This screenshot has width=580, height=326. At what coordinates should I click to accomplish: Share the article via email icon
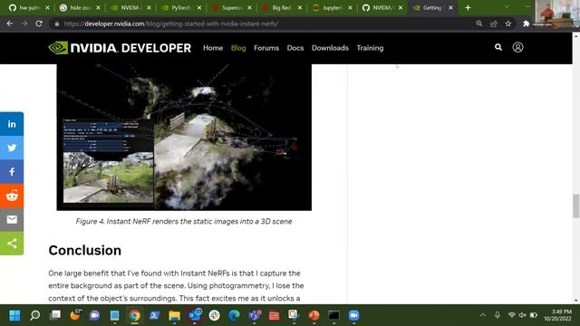click(x=12, y=219)
